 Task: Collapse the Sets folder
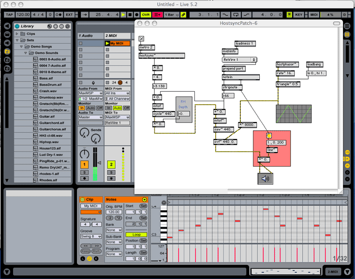pos(17,40)
